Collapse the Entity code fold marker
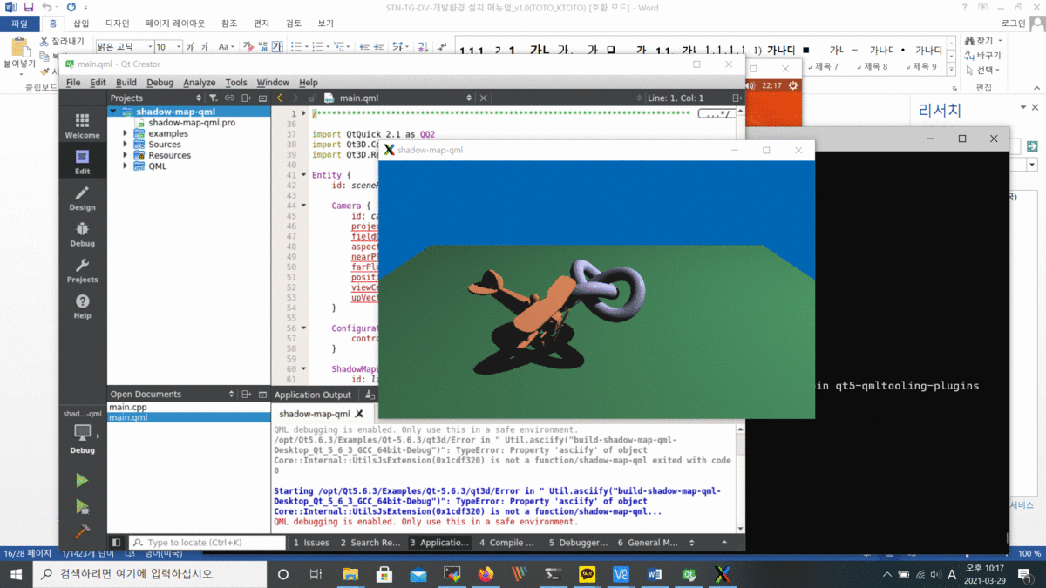 (x=303, y=175)
